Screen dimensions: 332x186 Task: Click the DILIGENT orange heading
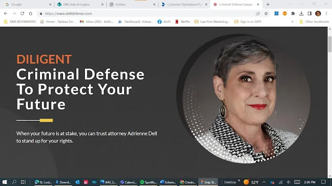(x=44, y=59)
